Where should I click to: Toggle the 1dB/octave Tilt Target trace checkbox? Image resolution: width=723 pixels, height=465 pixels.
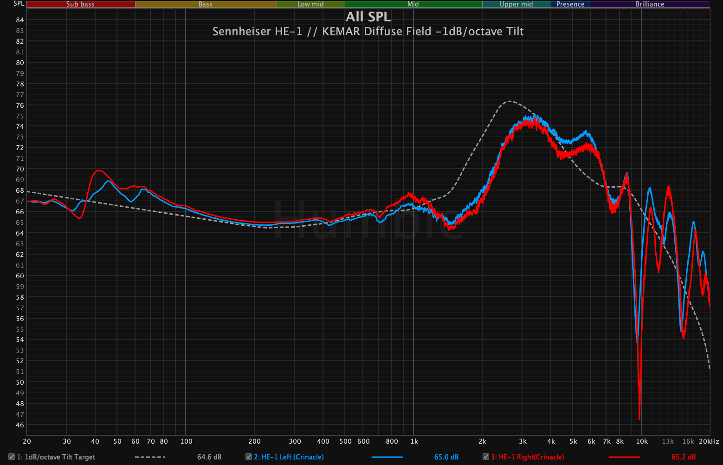point(12,457)
